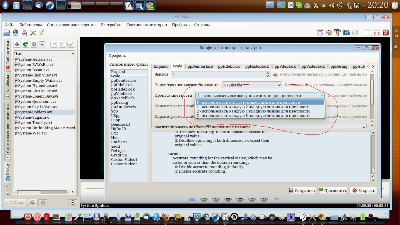
Task: Open the Соотношение сторон menu
Action: 147,25
